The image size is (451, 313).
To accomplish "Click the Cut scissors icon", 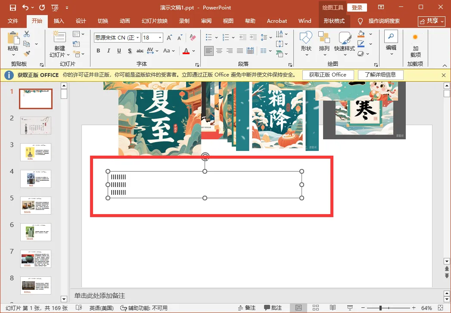I will 27,34.
